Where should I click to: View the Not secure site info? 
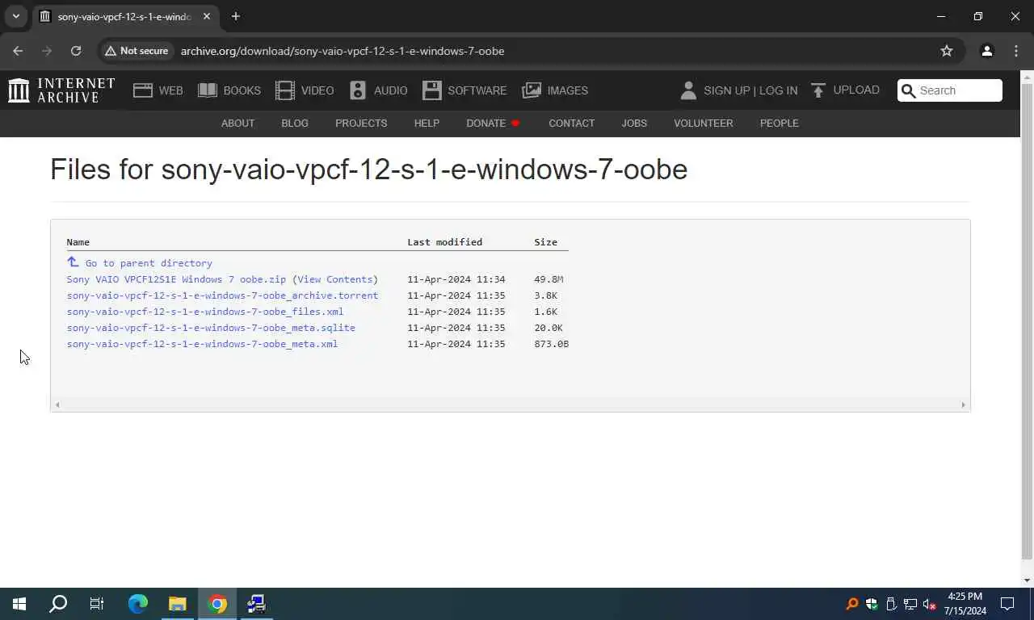pos(137,51)
